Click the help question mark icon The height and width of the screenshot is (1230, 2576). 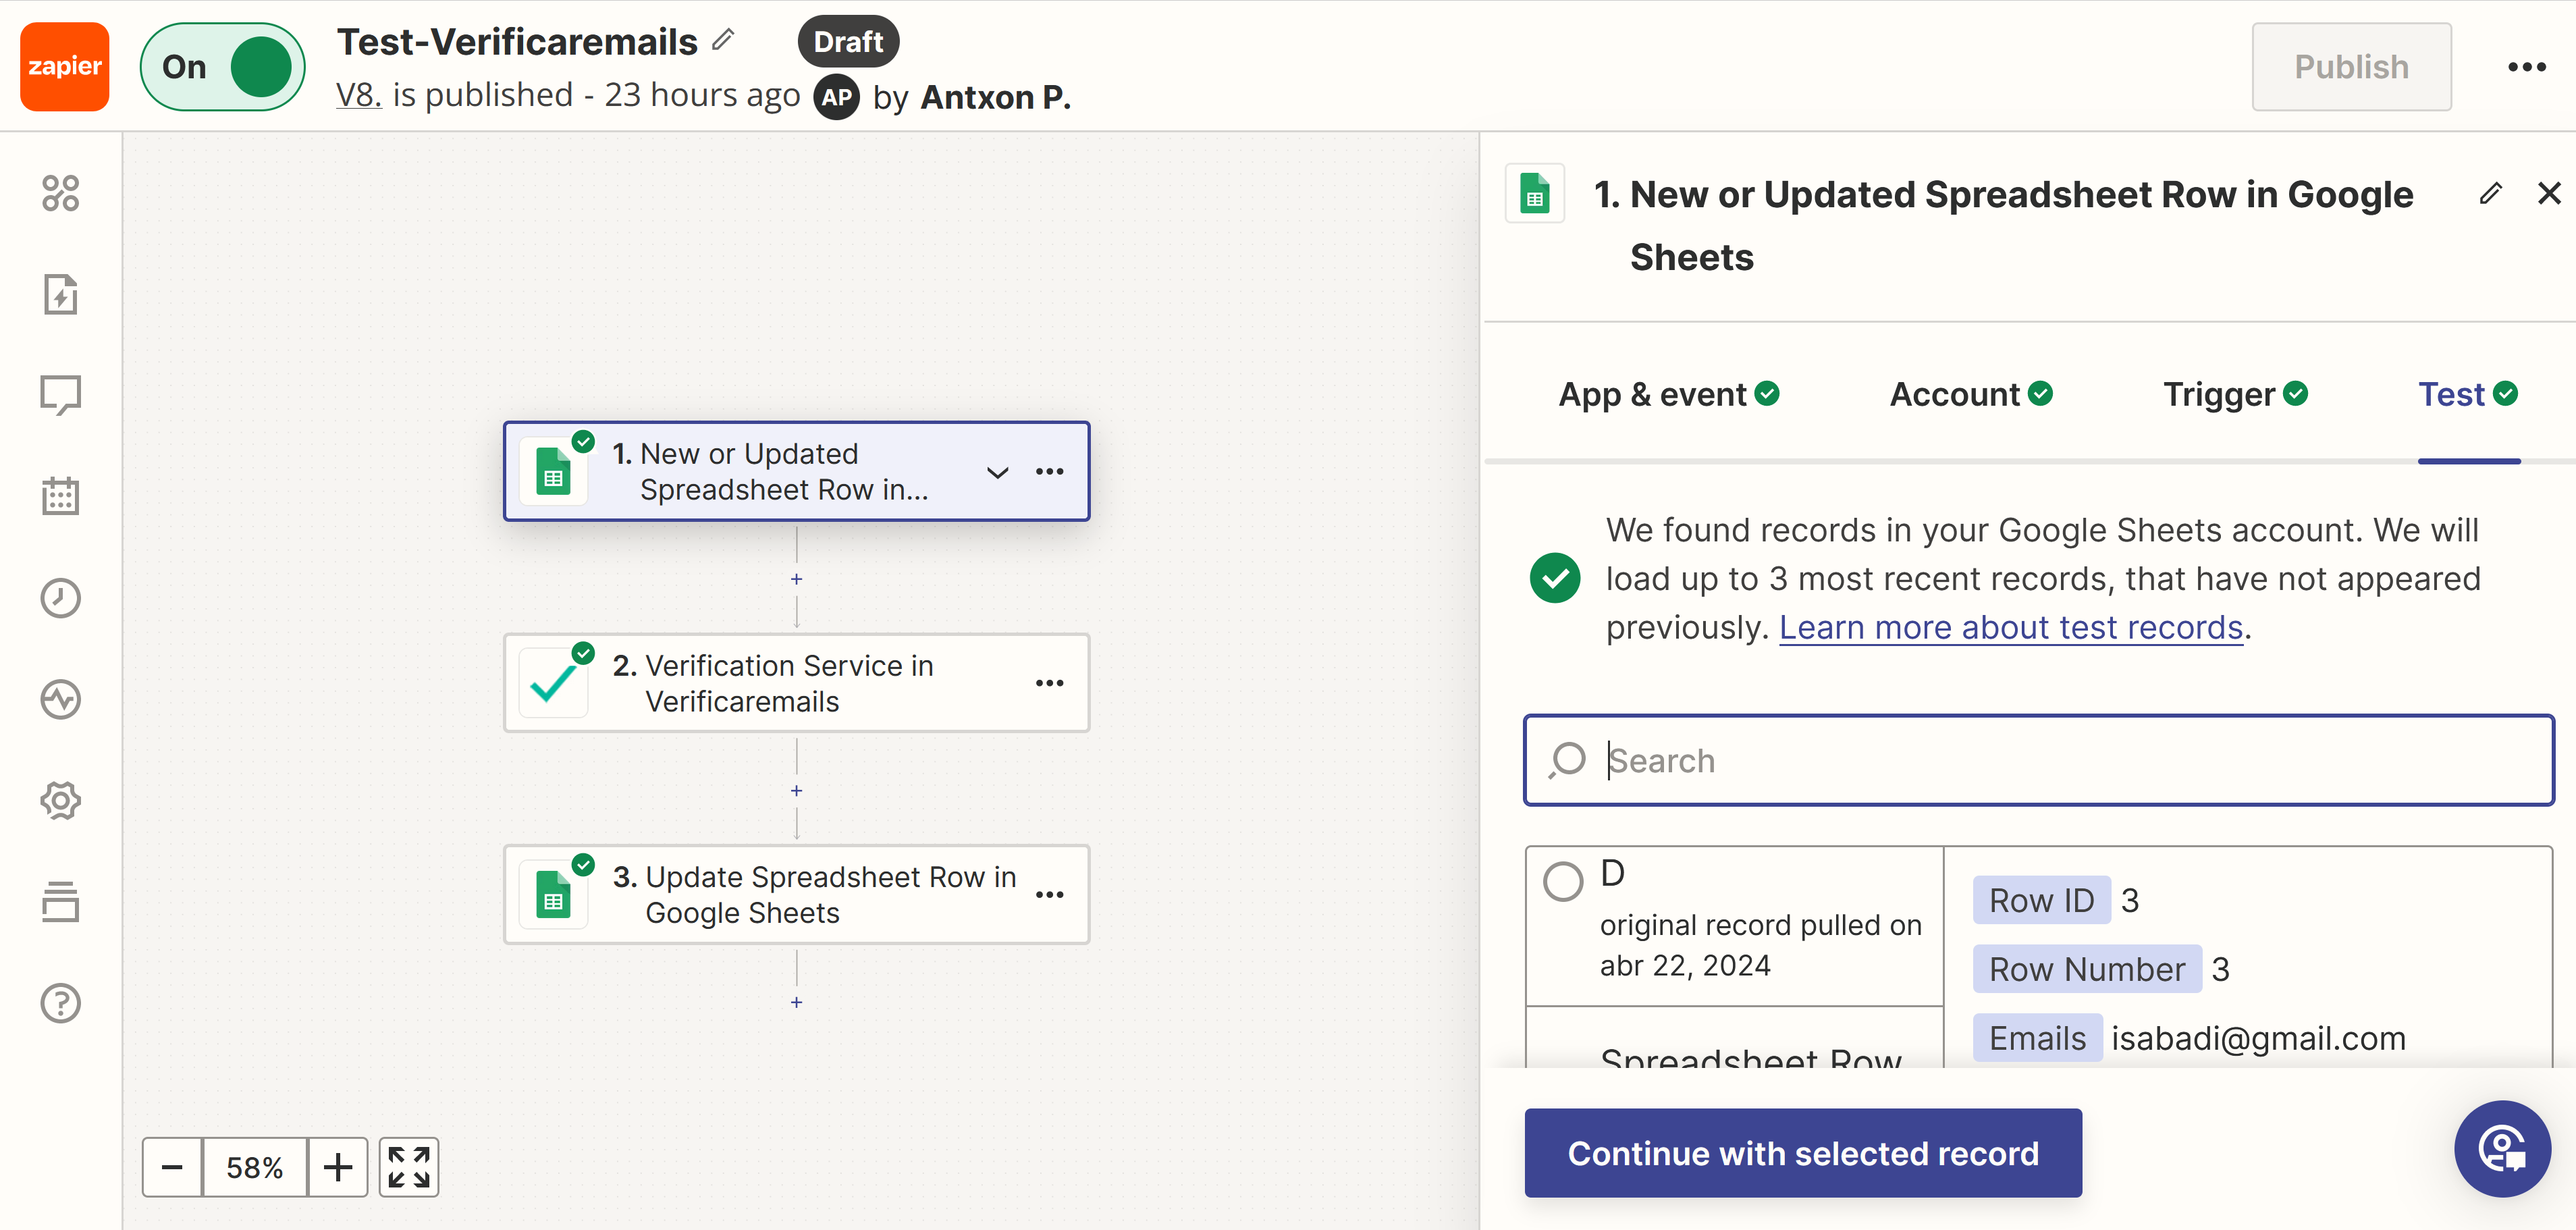click(x=61, y=1003)
